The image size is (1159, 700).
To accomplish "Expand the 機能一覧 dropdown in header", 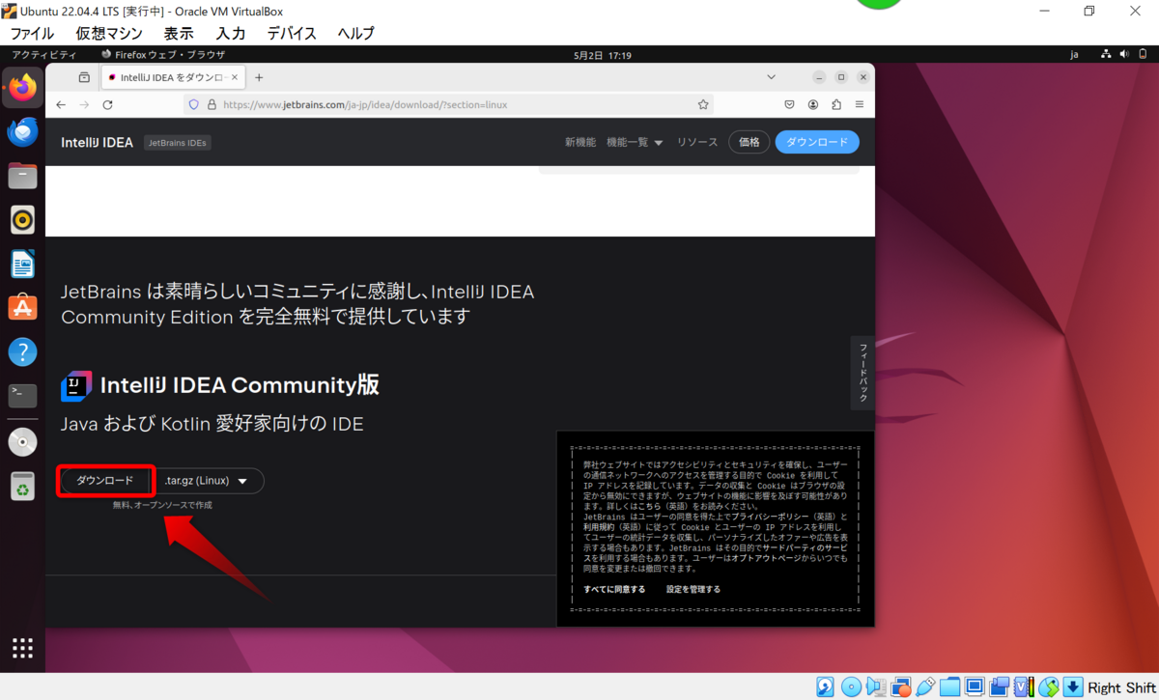I will [x=635, y=142].
